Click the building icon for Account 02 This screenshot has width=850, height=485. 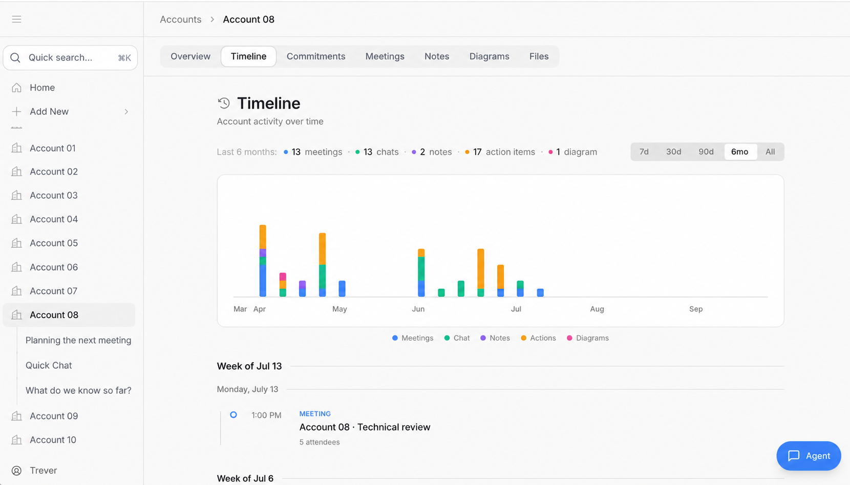tap(16, 172)
